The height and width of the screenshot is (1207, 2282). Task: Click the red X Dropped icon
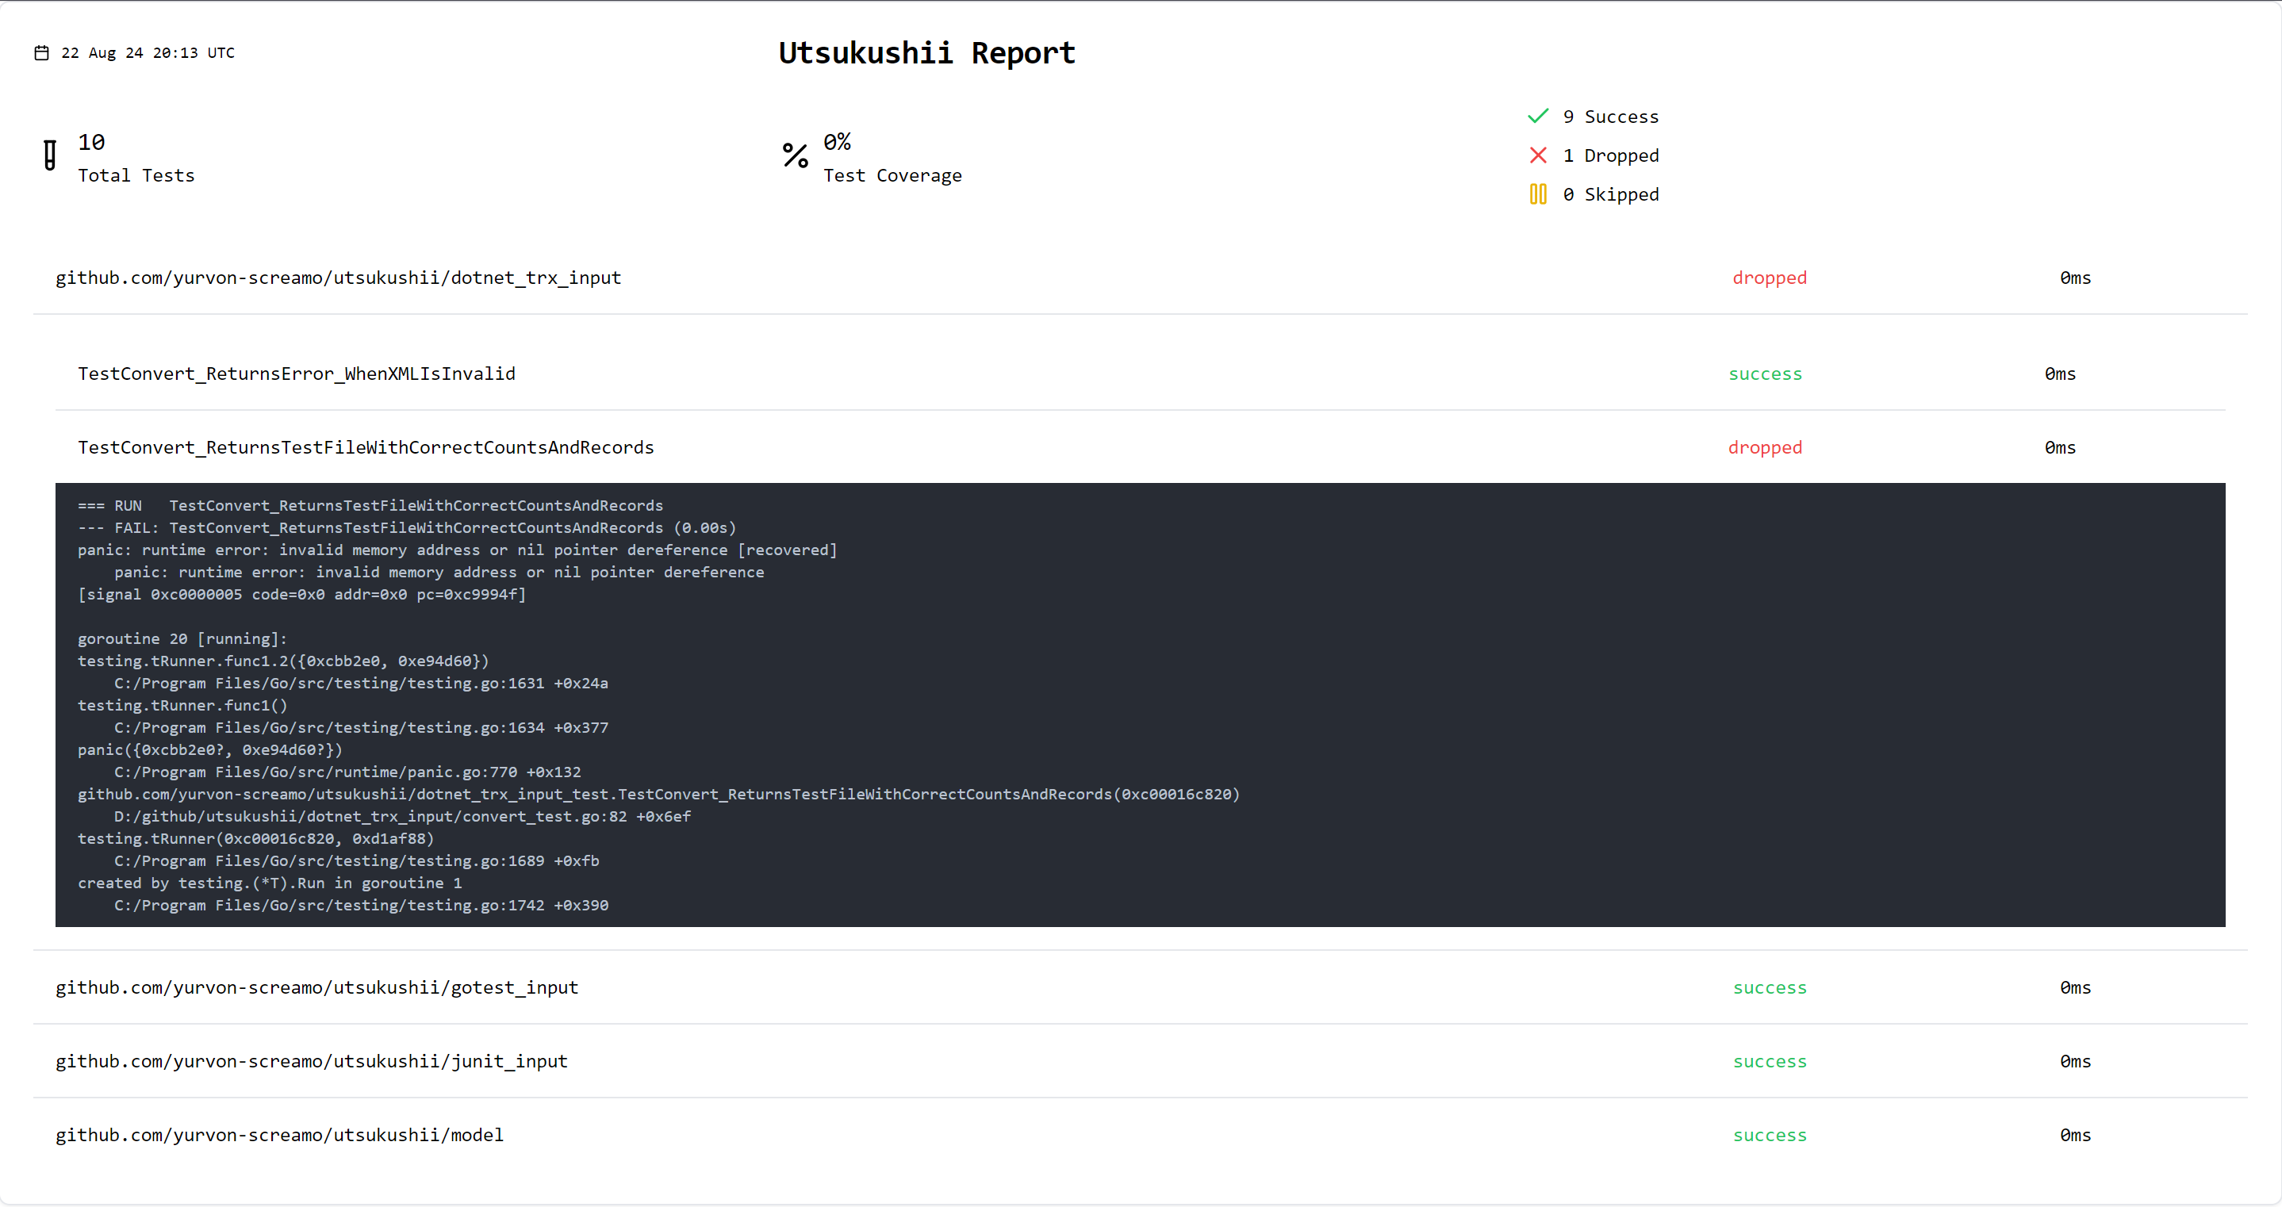point(1538,156)
